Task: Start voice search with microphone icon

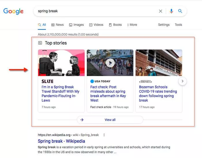Action: [x=171, y=11]
